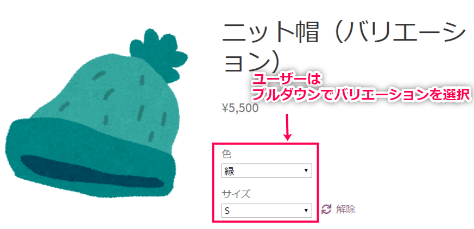This screenshot has width=474, height=229.
Task: Click the red downward annotation arrow
Action: (x=287, y=127)
